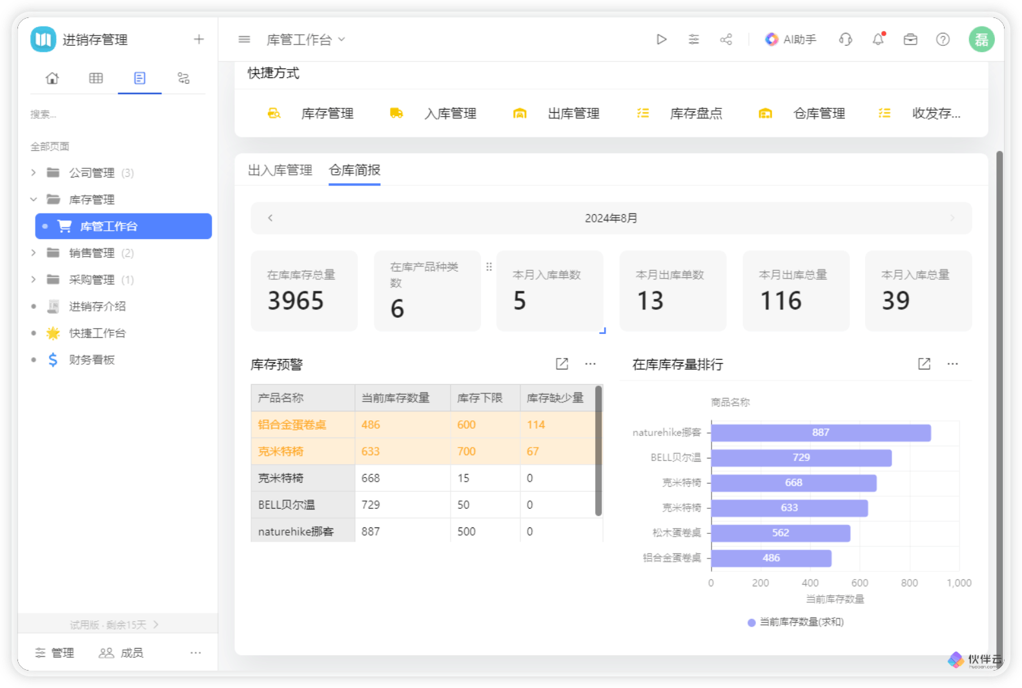1022x688 pixels.
Task: Collapse the 库存管理 folder
Action: pos(34,199)
